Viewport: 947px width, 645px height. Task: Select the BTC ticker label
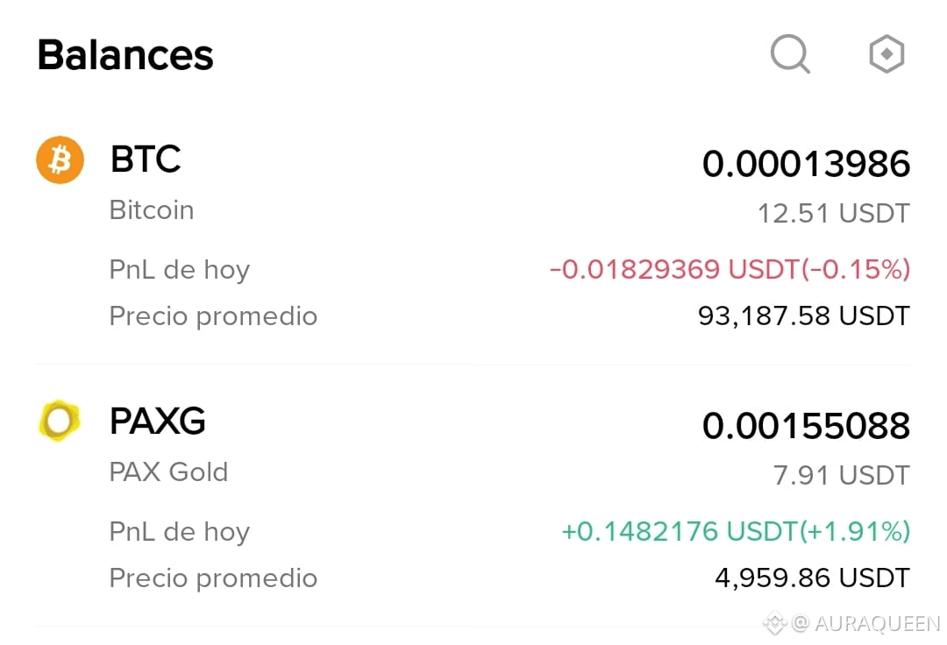click(x=145, y=159)
